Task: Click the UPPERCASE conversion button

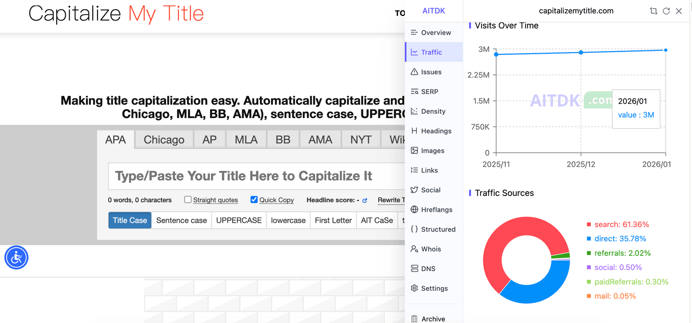Action: 239,220
